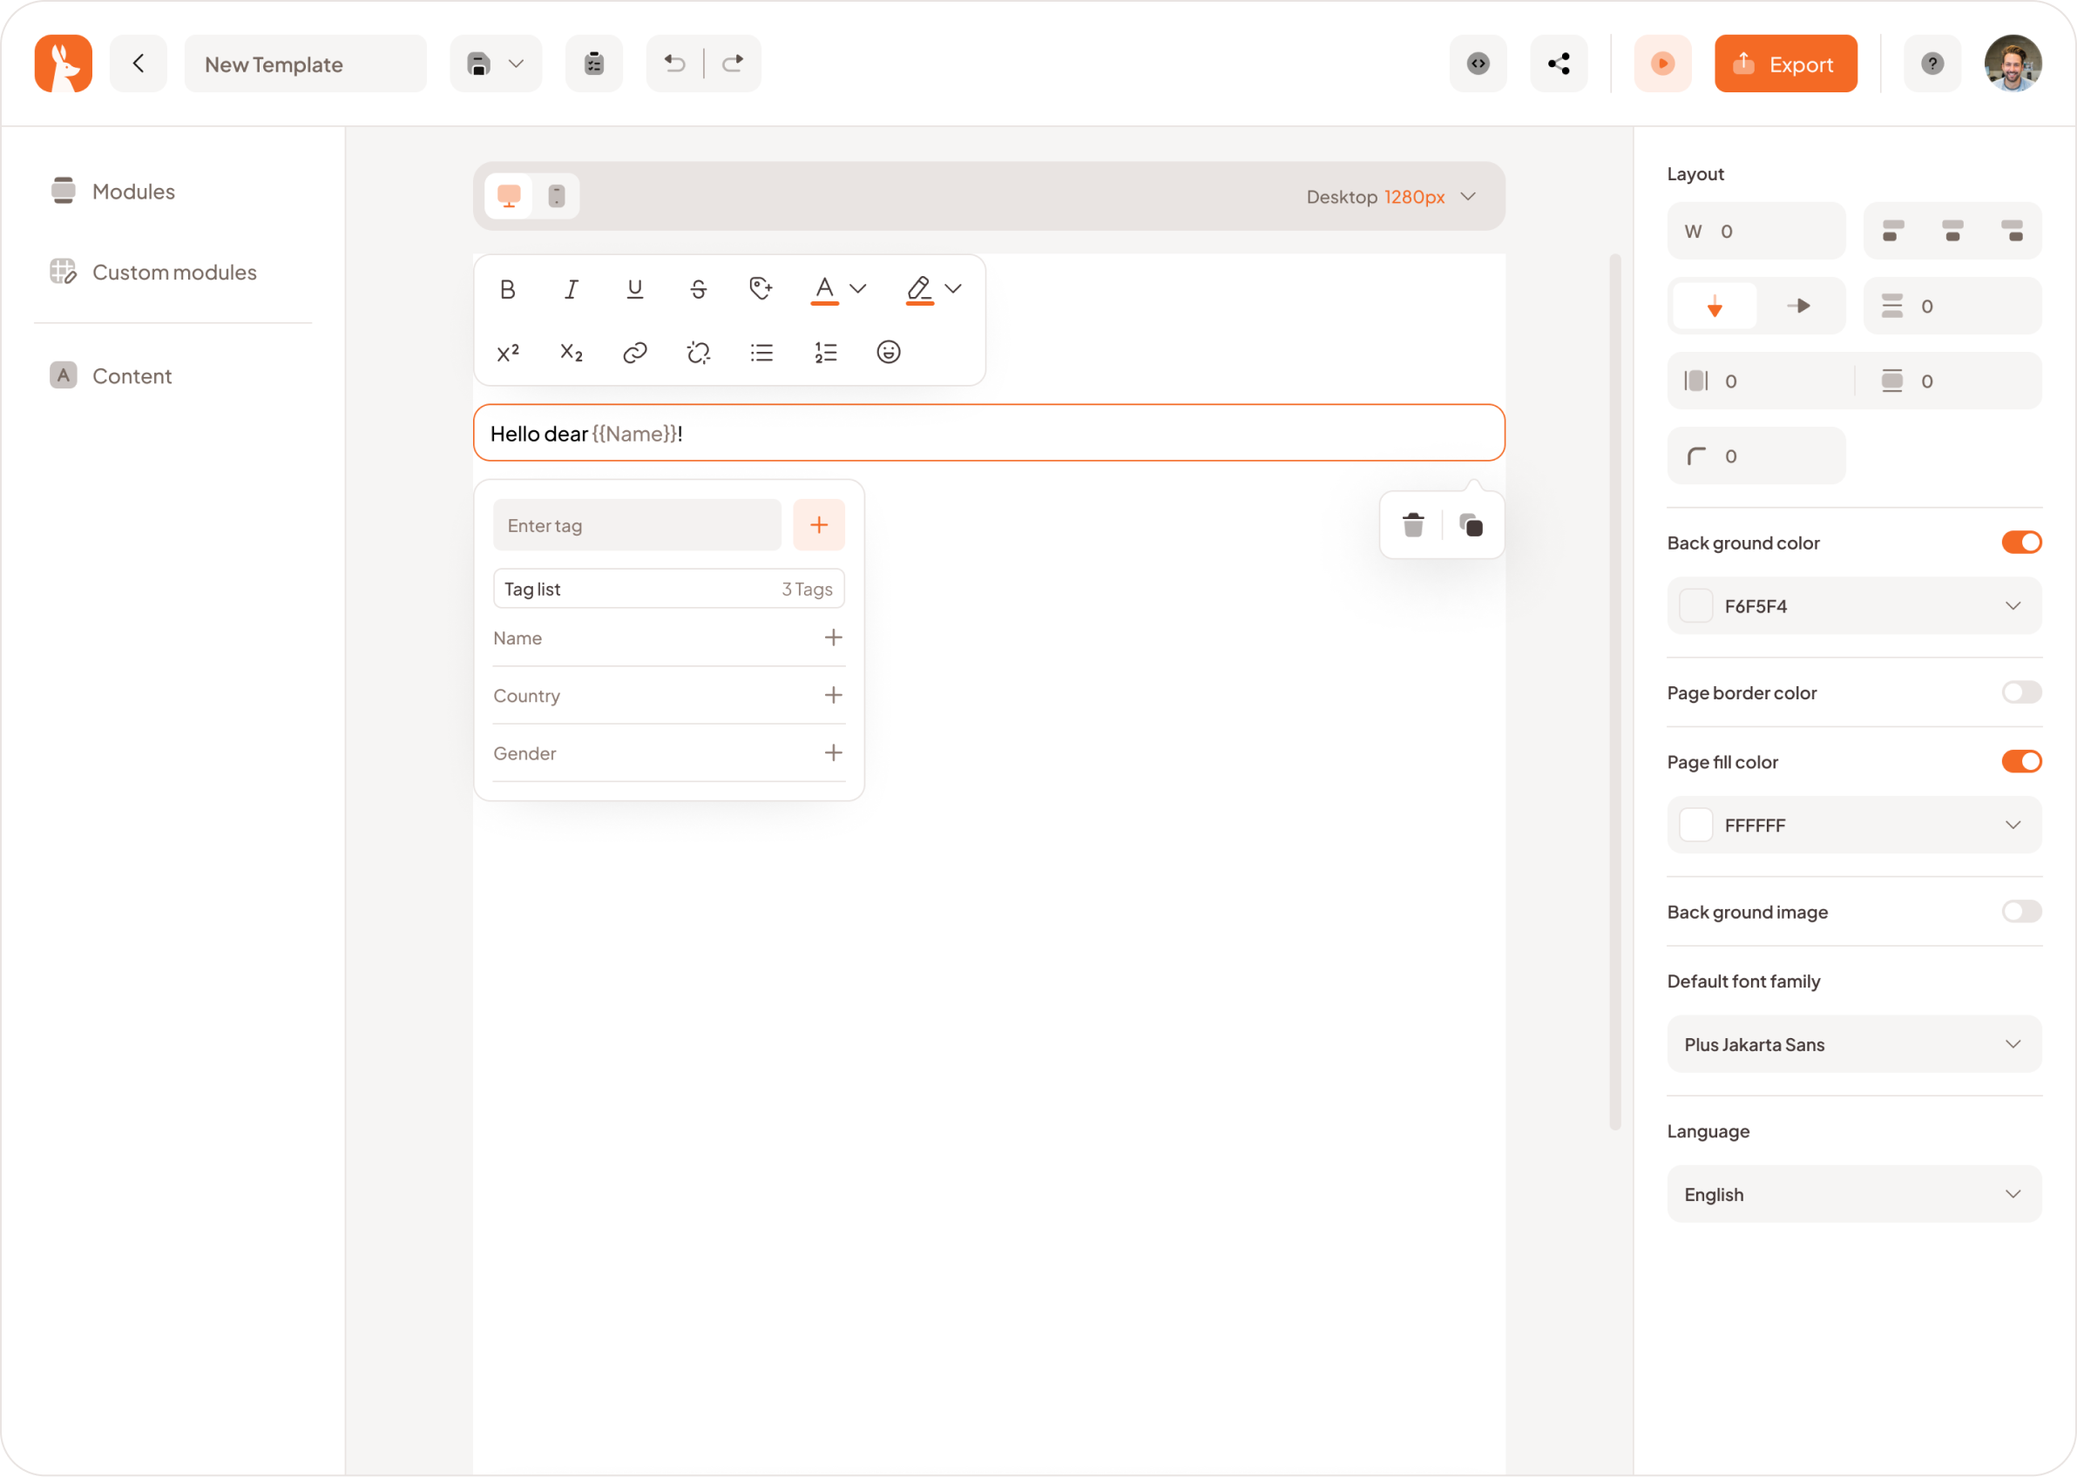
Task: Insert a link with the chain icon
Action: click(x=635, y=353)
